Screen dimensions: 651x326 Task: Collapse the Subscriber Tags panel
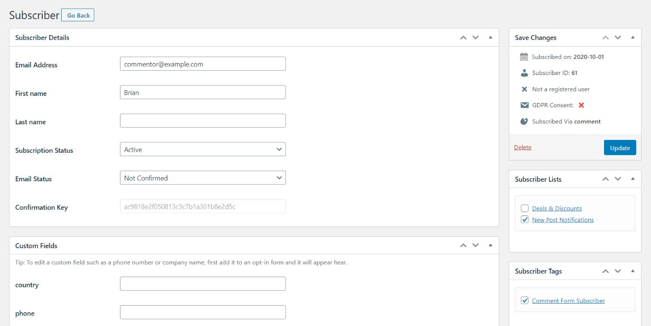pos(633,271)
